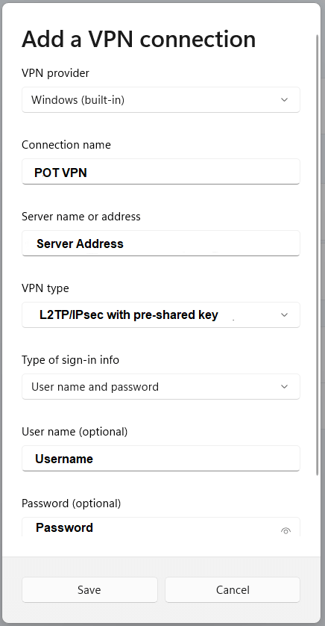Save the VPN connection
The image size is (325, 626).
(x=89, y=589)
